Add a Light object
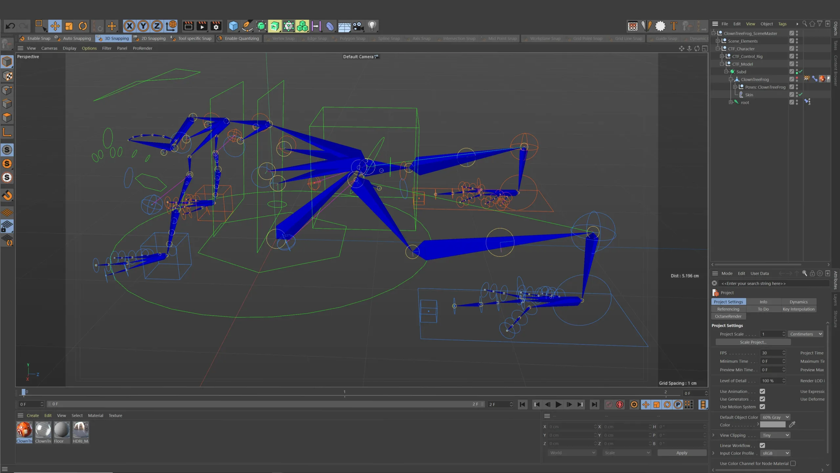840x473 pixels. (372, 26)
